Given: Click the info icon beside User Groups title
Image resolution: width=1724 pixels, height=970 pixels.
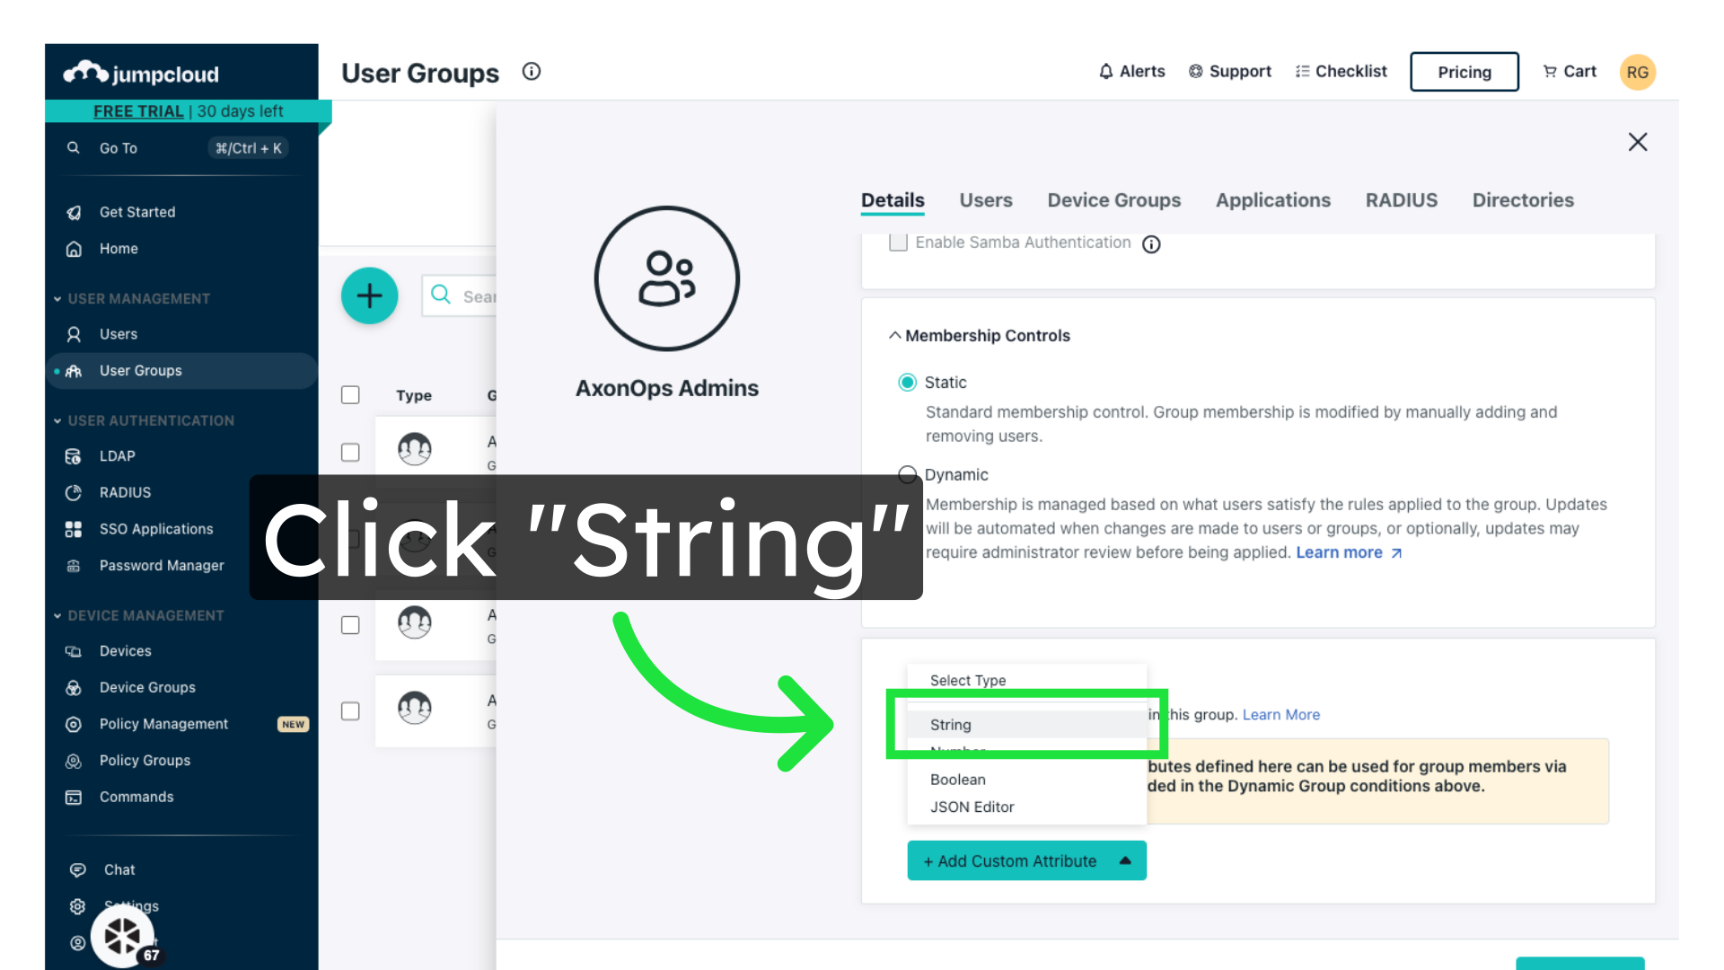Looking at the screenshot, I should point(532,72).
